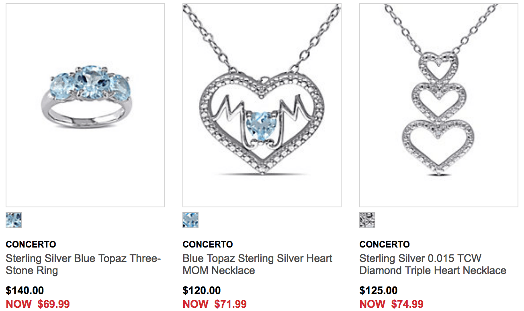Select the blue topaz swatch under the ring

[x=14, y=220]
